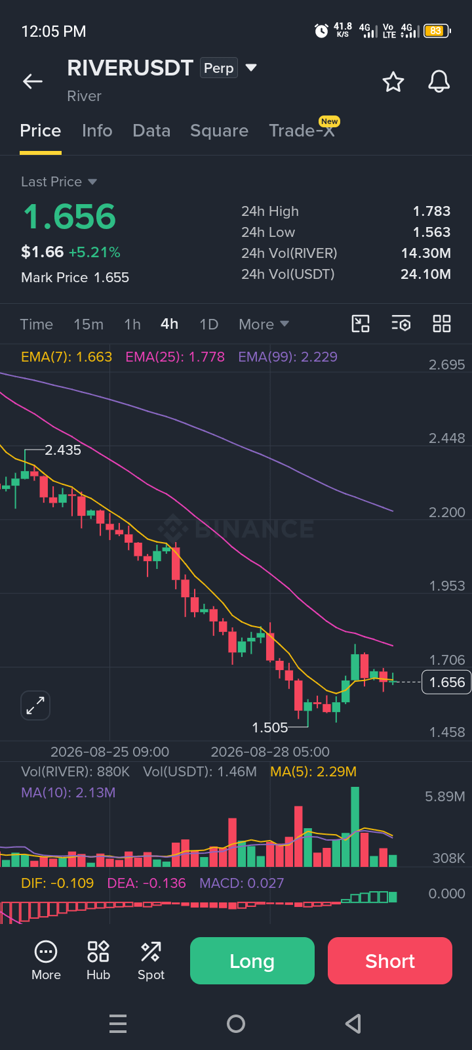Tap the 24h Vol(USDT) 24.10M value
Image resolution: width=472 pixels, height=1050 pixels.
click(426, 274)
